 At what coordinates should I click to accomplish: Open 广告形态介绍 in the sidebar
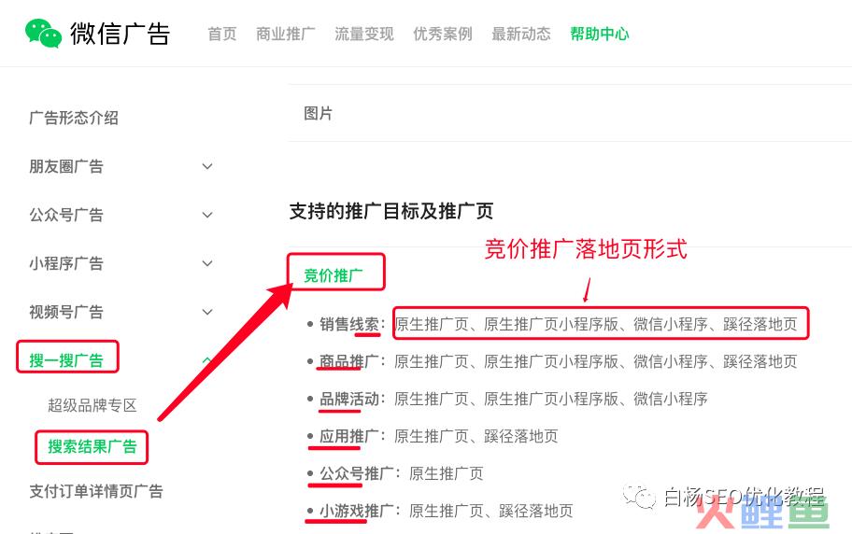(x=74, y=118)
